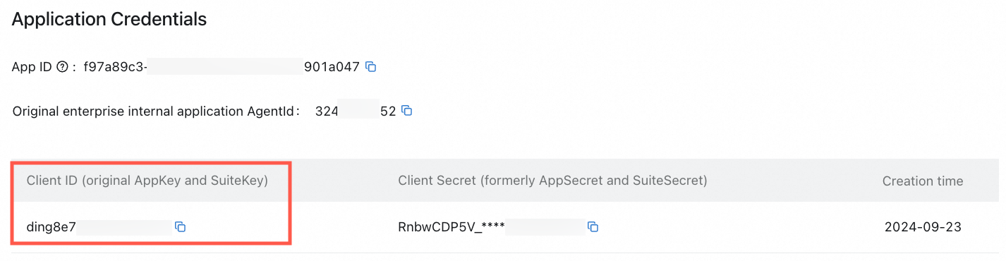Viewport: 1006px width, 261px height.
Task: Copy the App ID value
Action: coord(371,67)
